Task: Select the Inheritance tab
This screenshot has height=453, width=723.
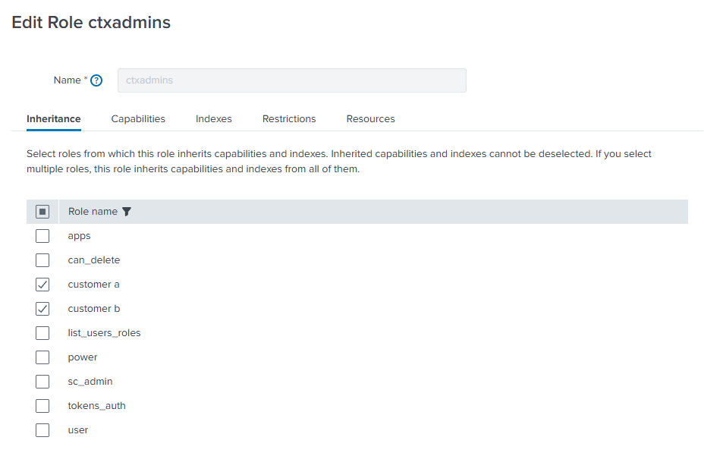Action: coord(53,118)
